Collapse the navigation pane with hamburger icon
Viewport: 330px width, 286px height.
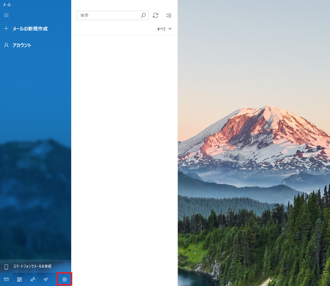[x=6, y=15]
